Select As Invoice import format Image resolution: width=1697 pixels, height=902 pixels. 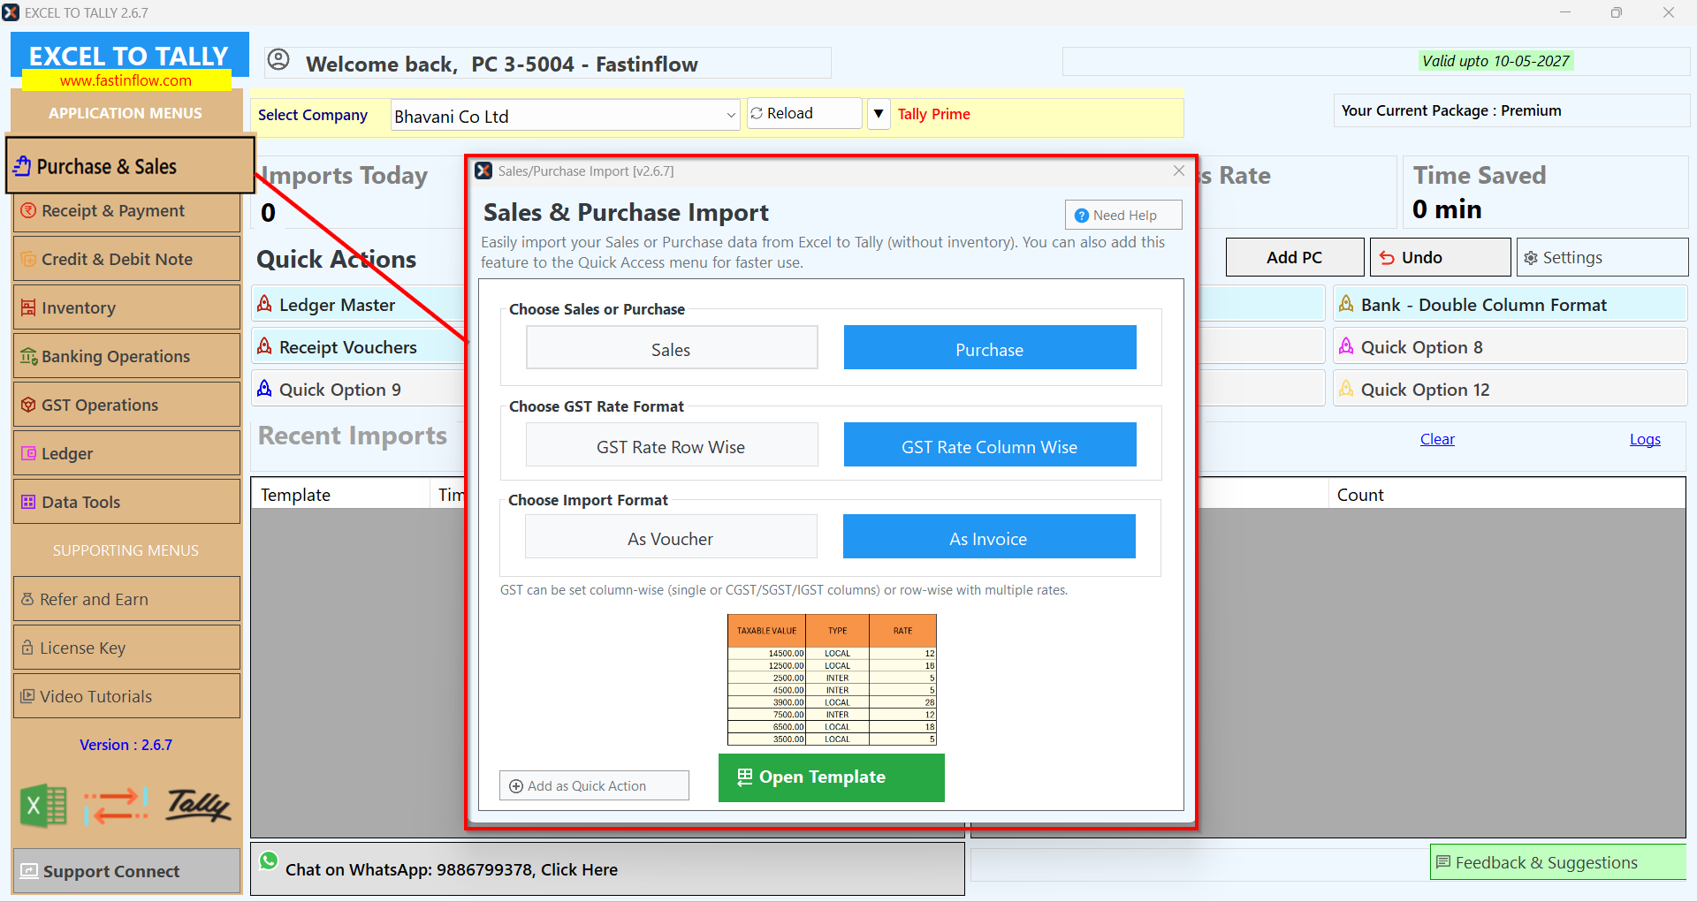tap(989, 537)
